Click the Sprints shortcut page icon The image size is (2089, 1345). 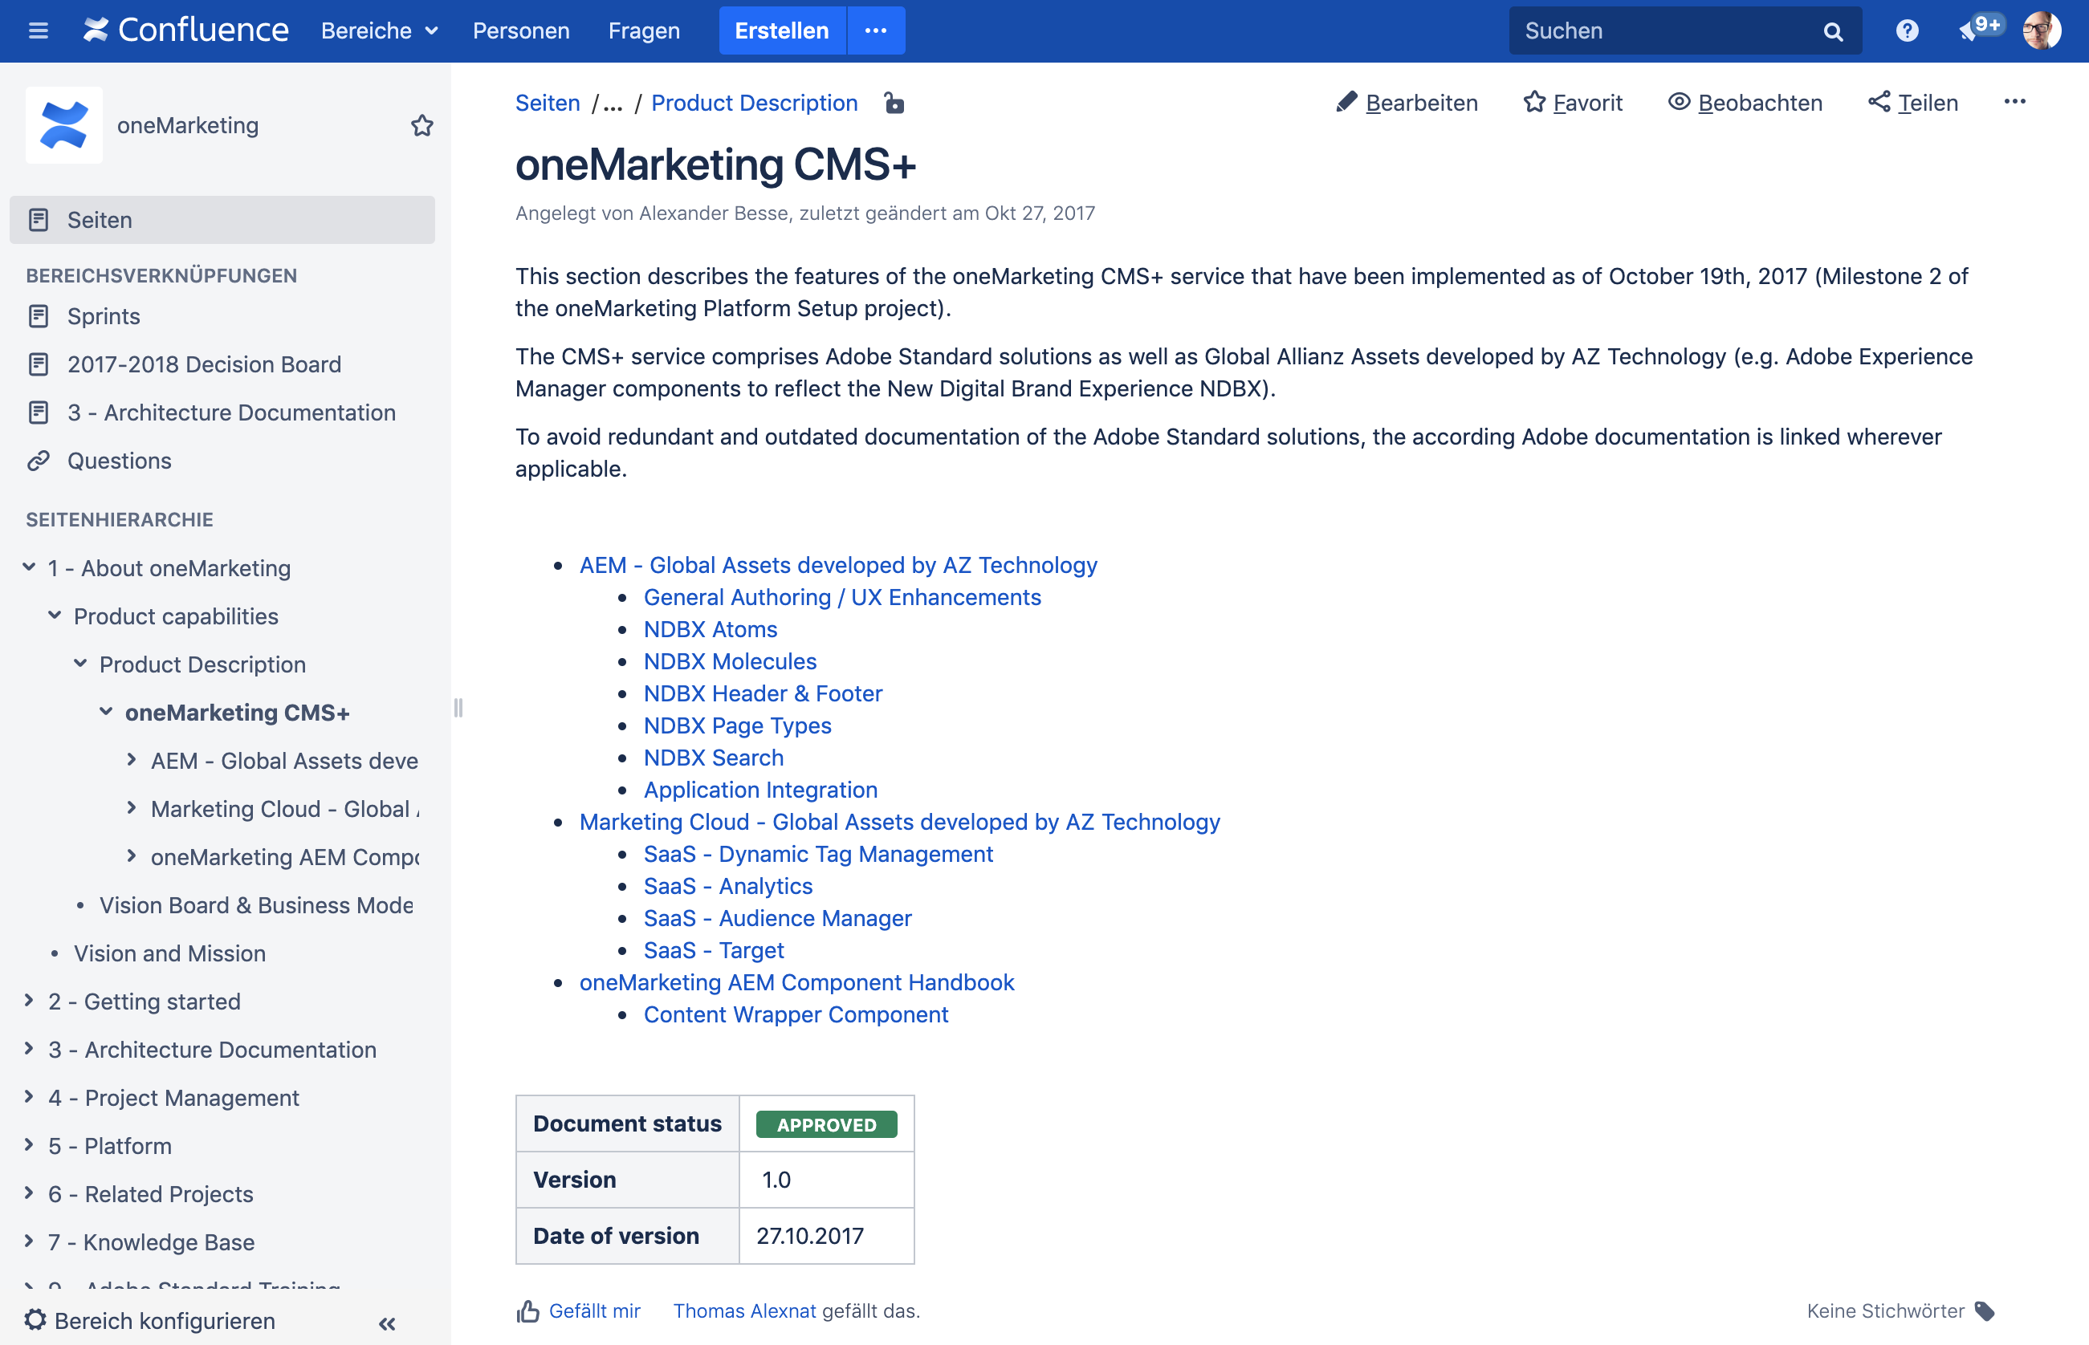tap(39, 316)
